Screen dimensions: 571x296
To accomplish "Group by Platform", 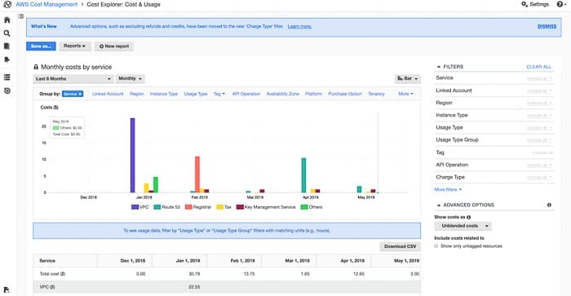I will coord(313,94).
